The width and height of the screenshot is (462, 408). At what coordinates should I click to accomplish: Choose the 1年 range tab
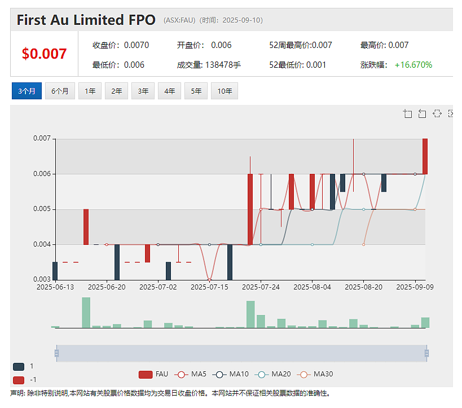coord(90,91)
